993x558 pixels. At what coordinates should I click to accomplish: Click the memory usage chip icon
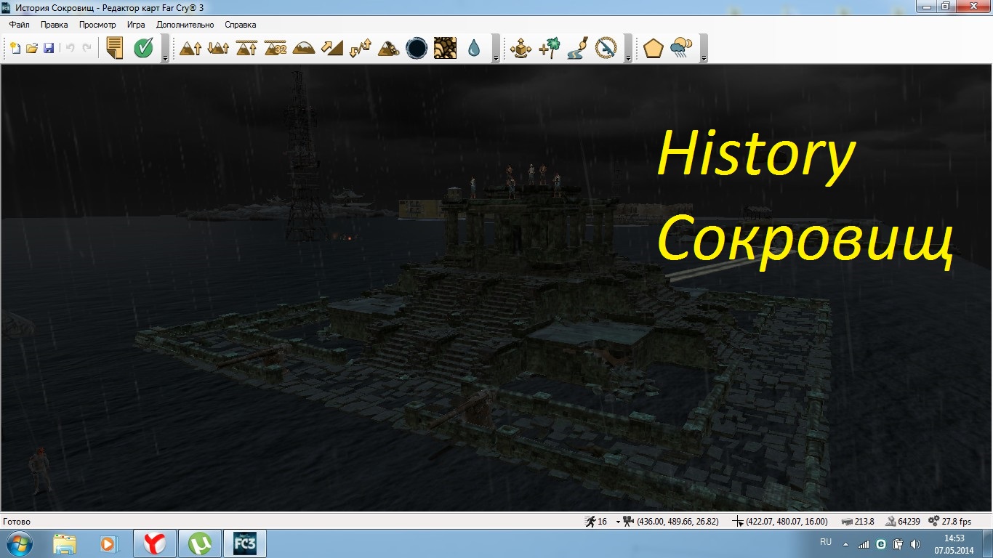coord(846,522)
